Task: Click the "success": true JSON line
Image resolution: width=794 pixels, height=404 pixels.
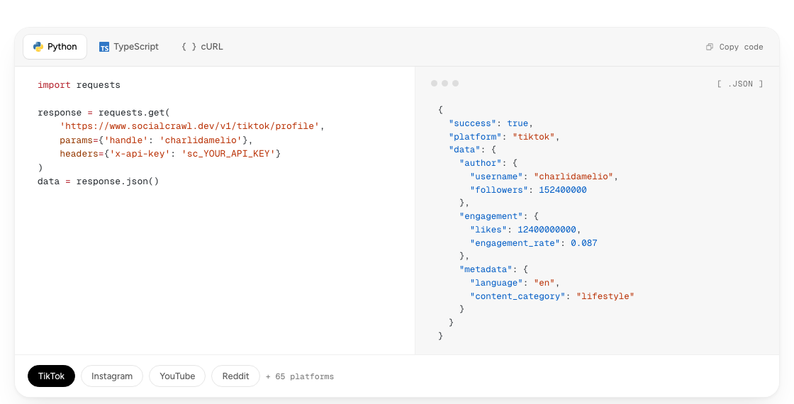Action: tap(491, 123)
